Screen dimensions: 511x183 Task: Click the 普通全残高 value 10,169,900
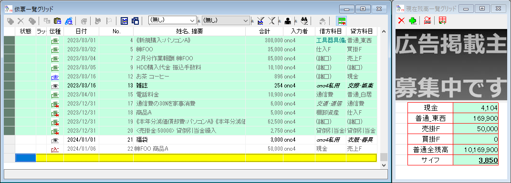[476, 150]
